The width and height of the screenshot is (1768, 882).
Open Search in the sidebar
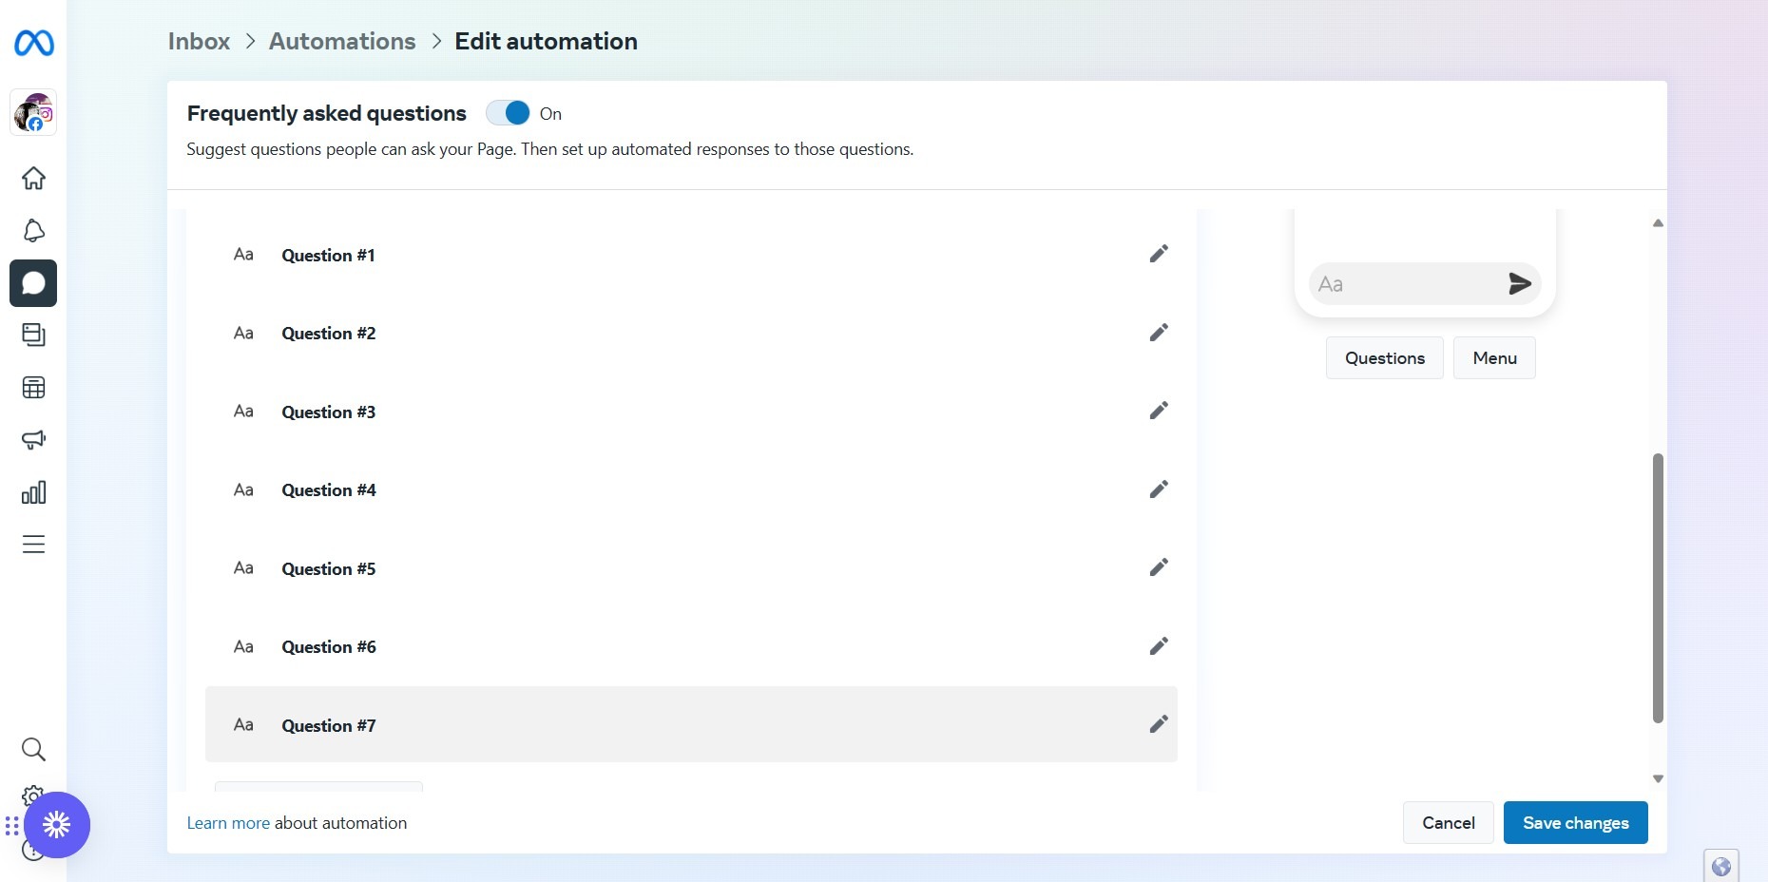[x=33, y=749]
